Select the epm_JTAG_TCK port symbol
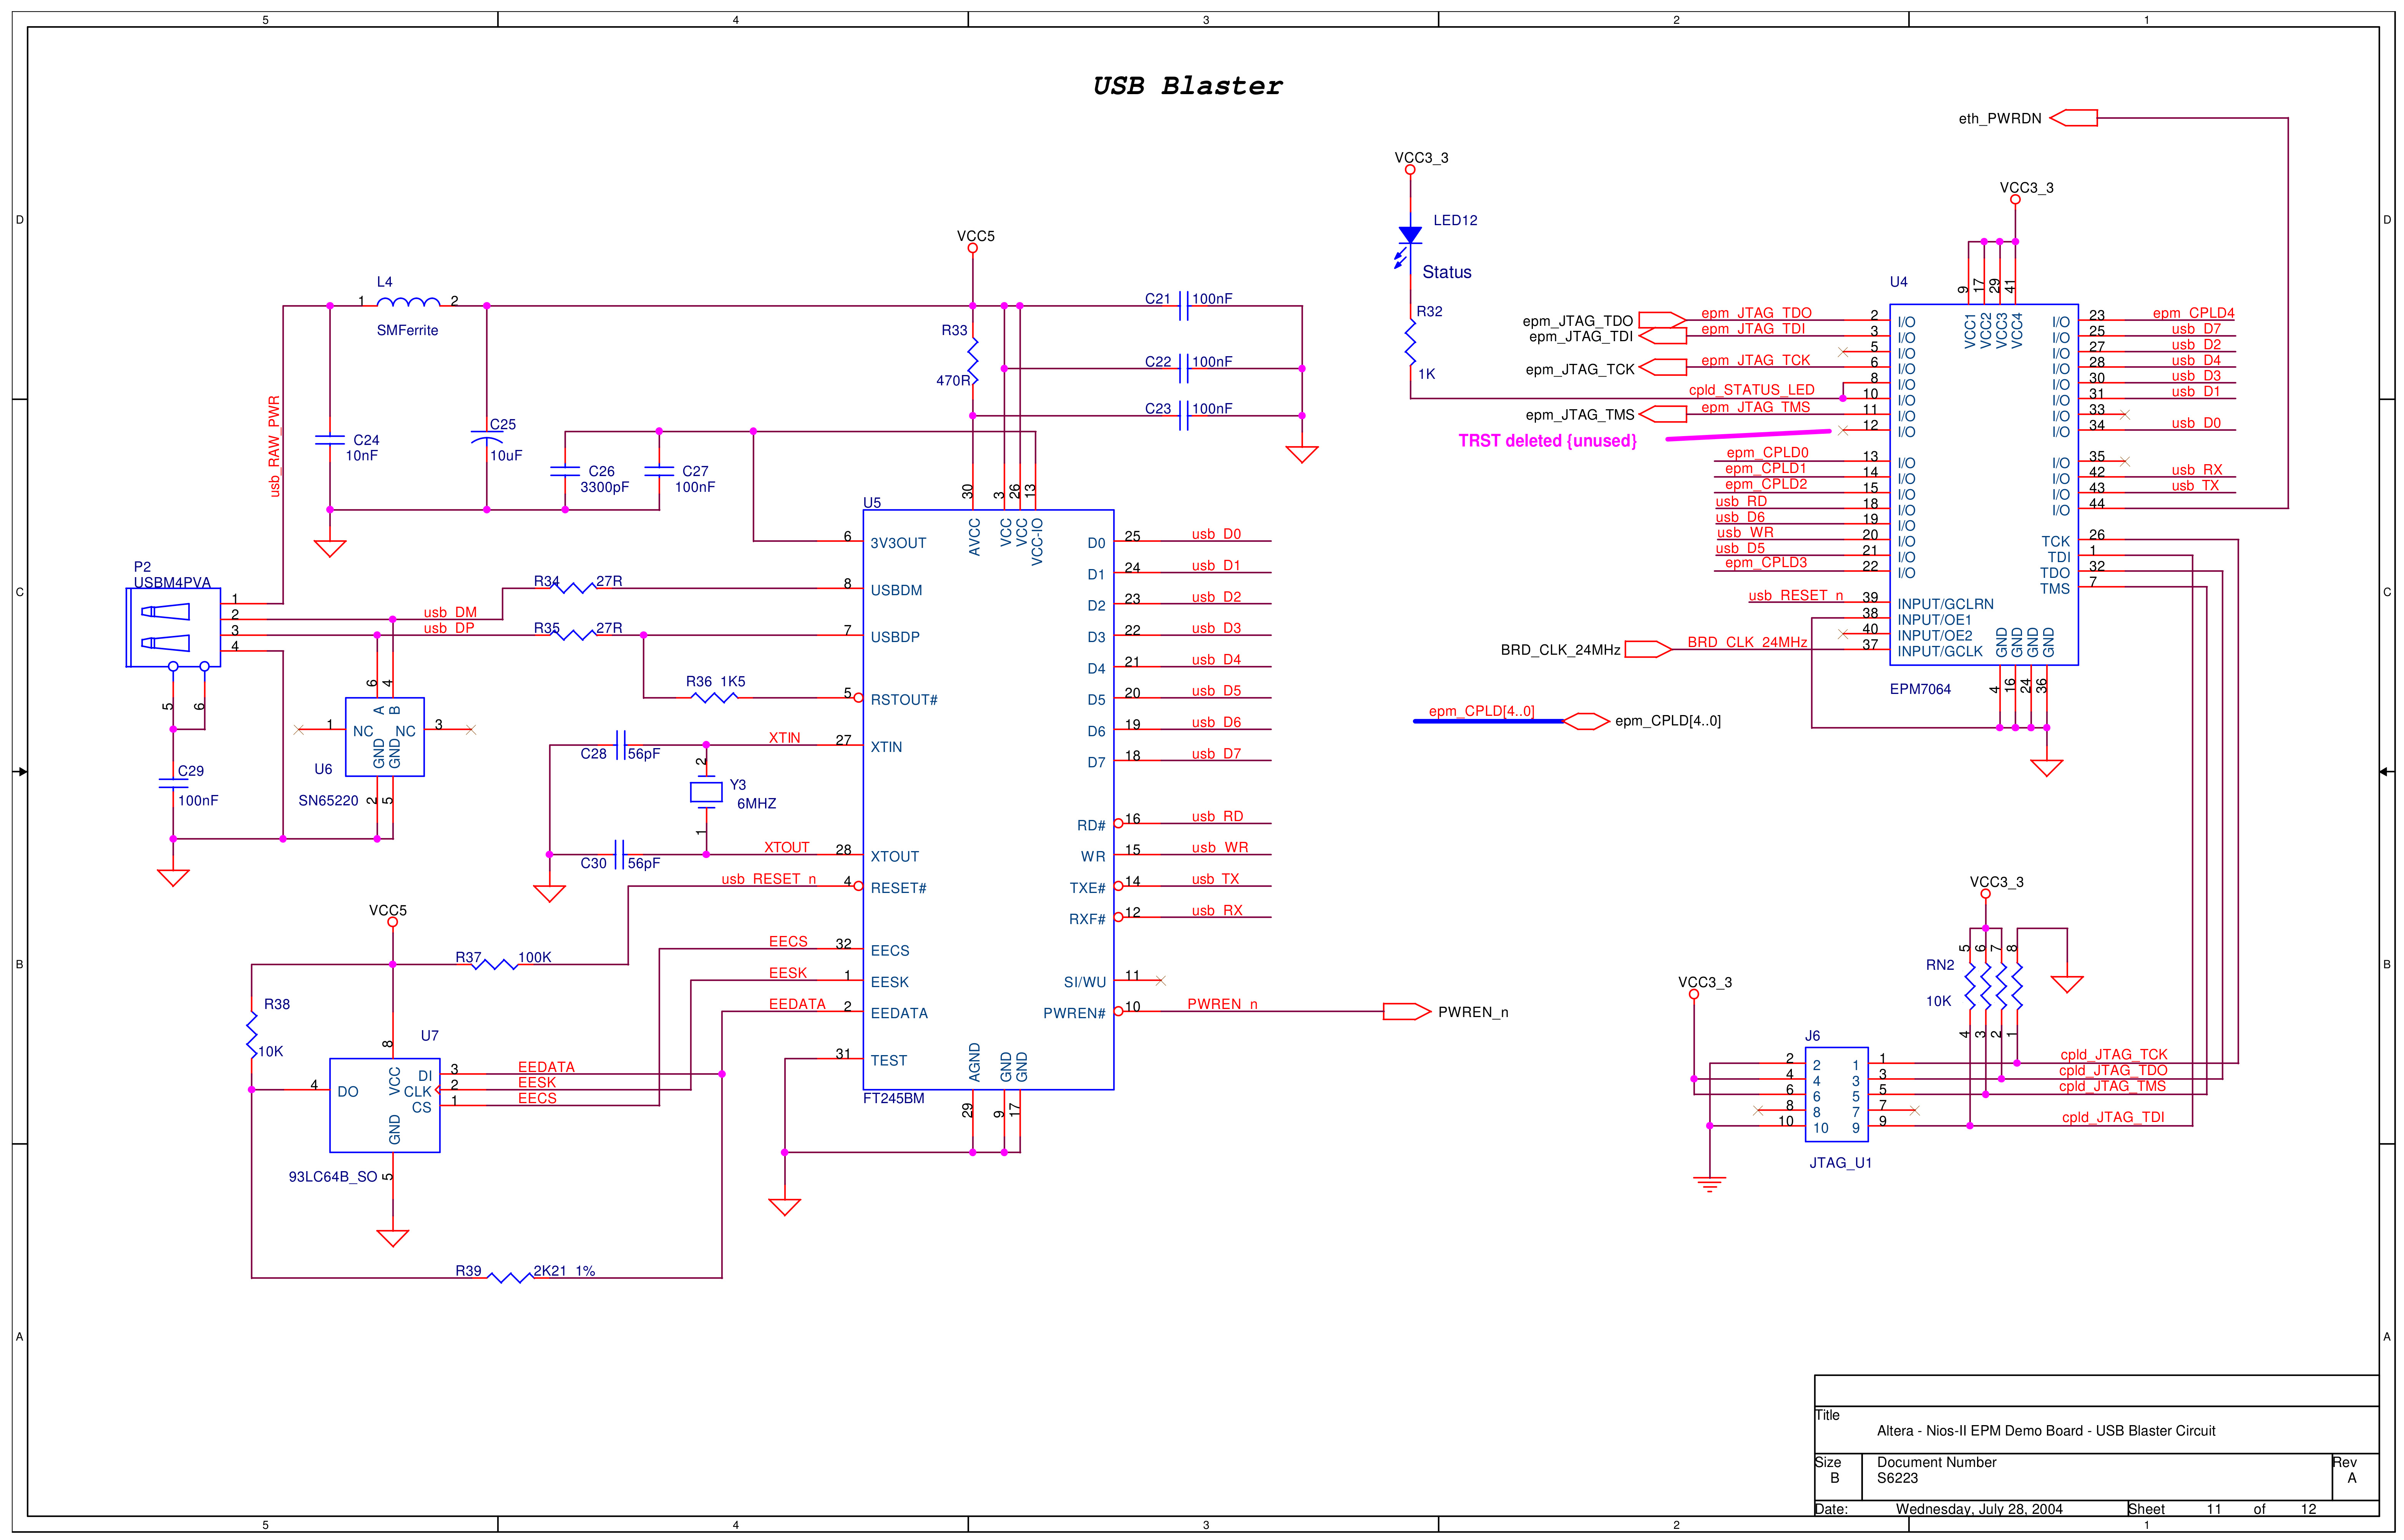This screenshot has width=2404, height=1540. [x=1663, y=367]
